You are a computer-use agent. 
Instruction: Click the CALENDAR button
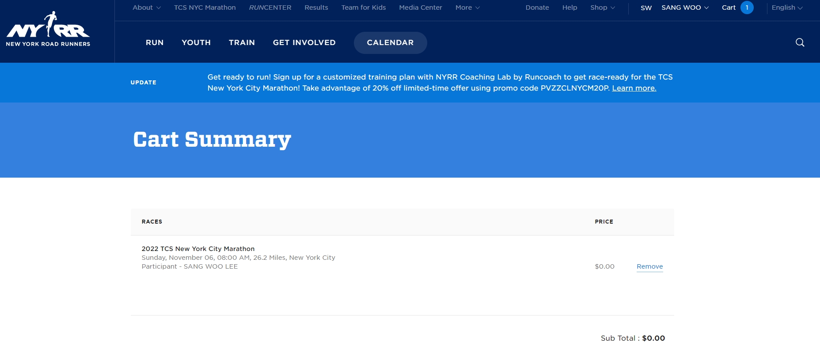coord(390,43)
